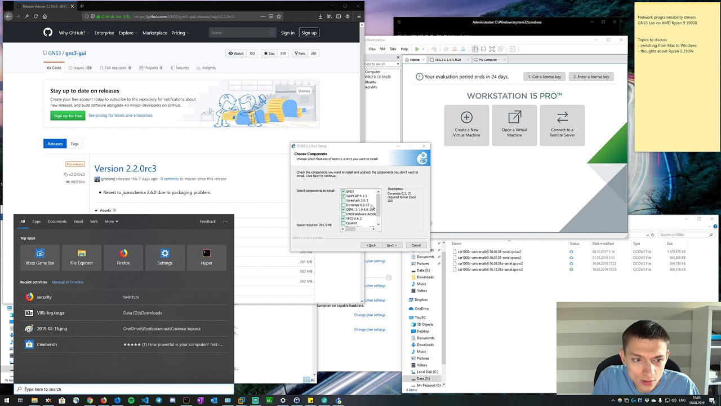
Task: Click Create a New Virtual Machine tile
Action: [466, 125]
